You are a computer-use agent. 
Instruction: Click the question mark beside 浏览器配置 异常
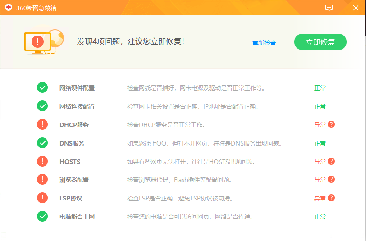331,180
